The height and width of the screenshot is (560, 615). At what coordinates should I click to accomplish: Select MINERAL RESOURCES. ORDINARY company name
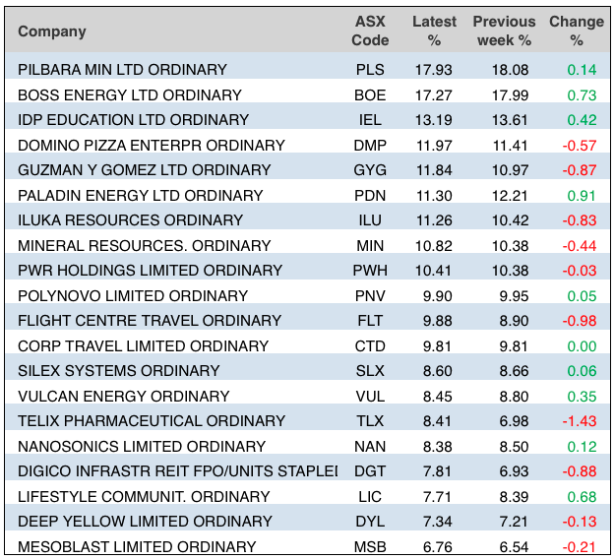[x=130, y=246]
